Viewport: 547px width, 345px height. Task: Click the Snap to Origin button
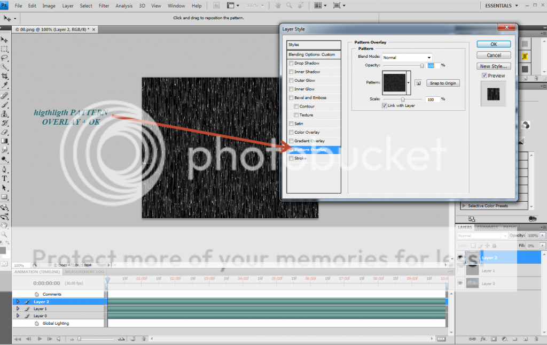coord(443,83)
